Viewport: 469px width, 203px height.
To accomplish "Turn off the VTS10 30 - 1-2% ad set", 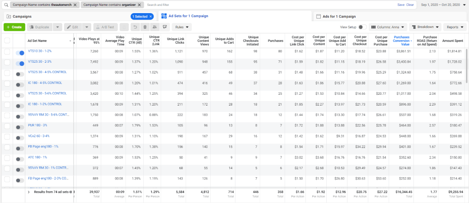I will pos(20,53).
